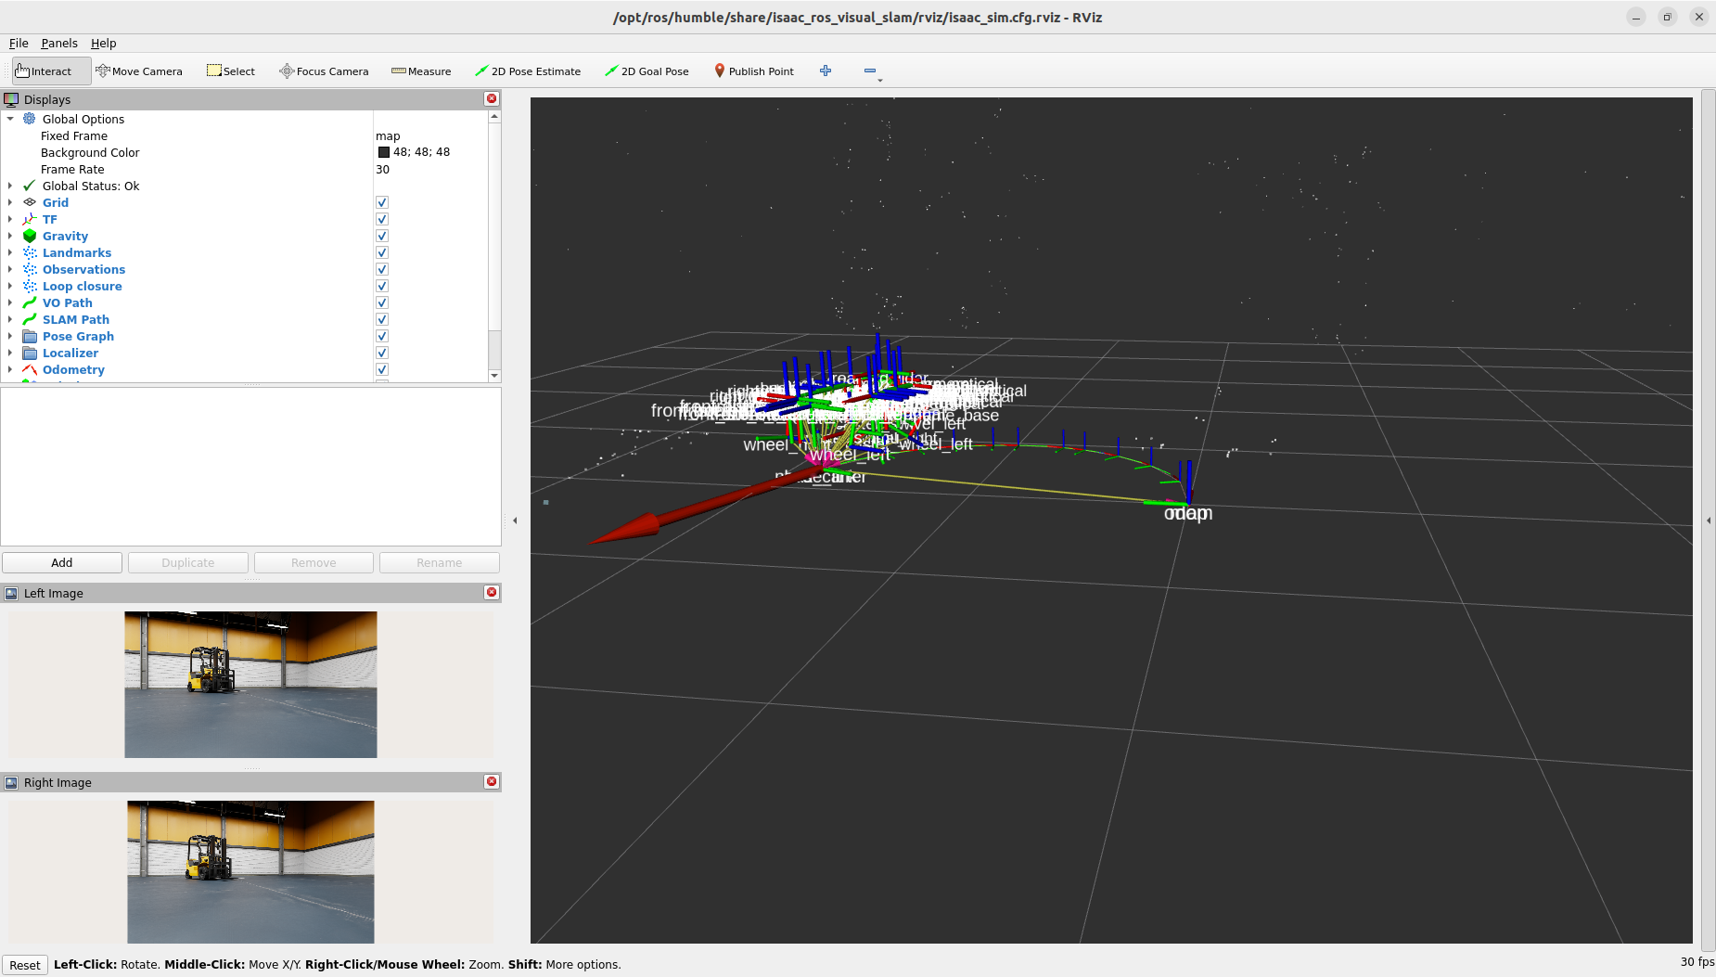This screenshot has width=1716, height=977.
Task: Expand the TF display tree item
Action: (x=10, y=220)
